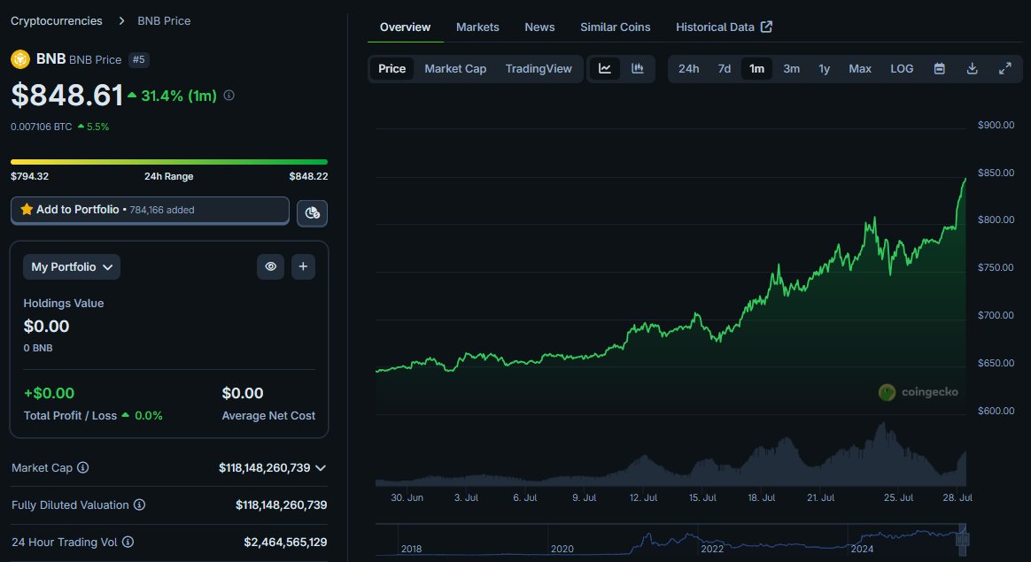Screen dimensions: 1031x562
Task: Select the 7d time range
Action: point(724,68)
